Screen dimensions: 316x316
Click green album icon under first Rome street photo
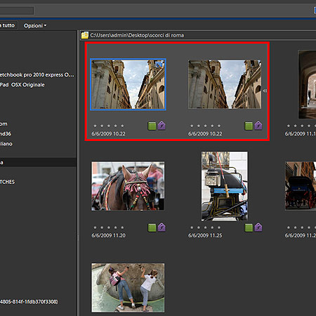[x=152, y=126]
